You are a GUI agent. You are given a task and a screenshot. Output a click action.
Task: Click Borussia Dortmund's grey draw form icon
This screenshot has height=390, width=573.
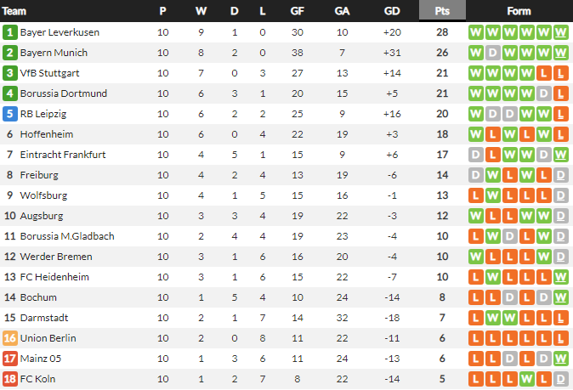pos(544,93)
